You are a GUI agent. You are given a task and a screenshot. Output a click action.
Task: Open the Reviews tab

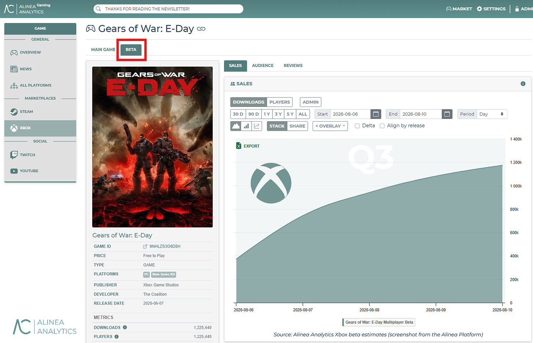pos(293,66)
